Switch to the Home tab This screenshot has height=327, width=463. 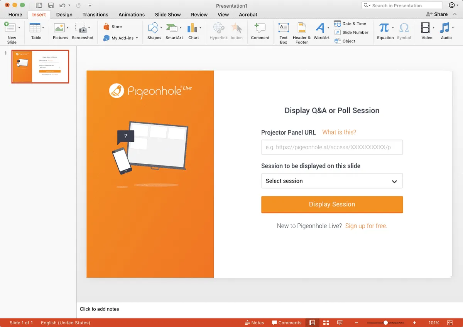click(x=15, y=15)
